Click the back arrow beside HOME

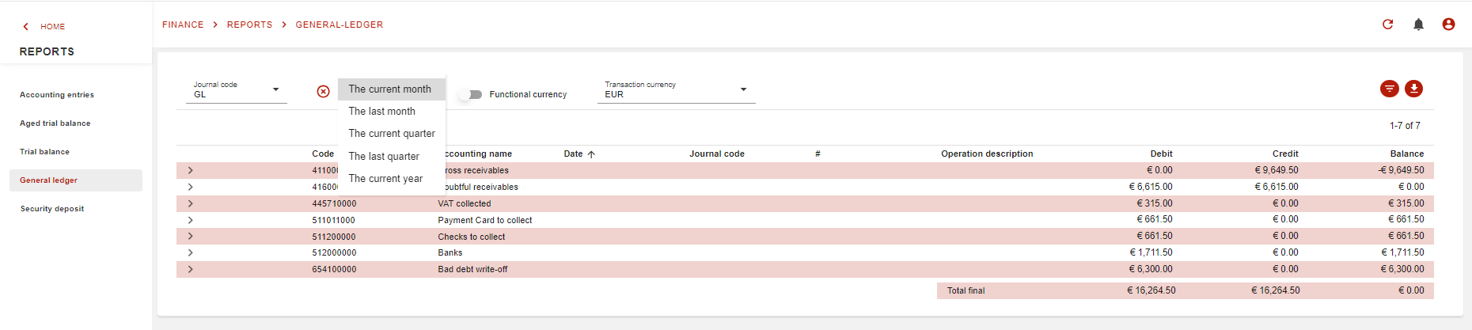coord(26,27)
